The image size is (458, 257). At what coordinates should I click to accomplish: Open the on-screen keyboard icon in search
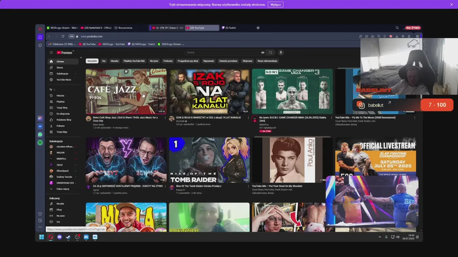click(x=263, y=52)
